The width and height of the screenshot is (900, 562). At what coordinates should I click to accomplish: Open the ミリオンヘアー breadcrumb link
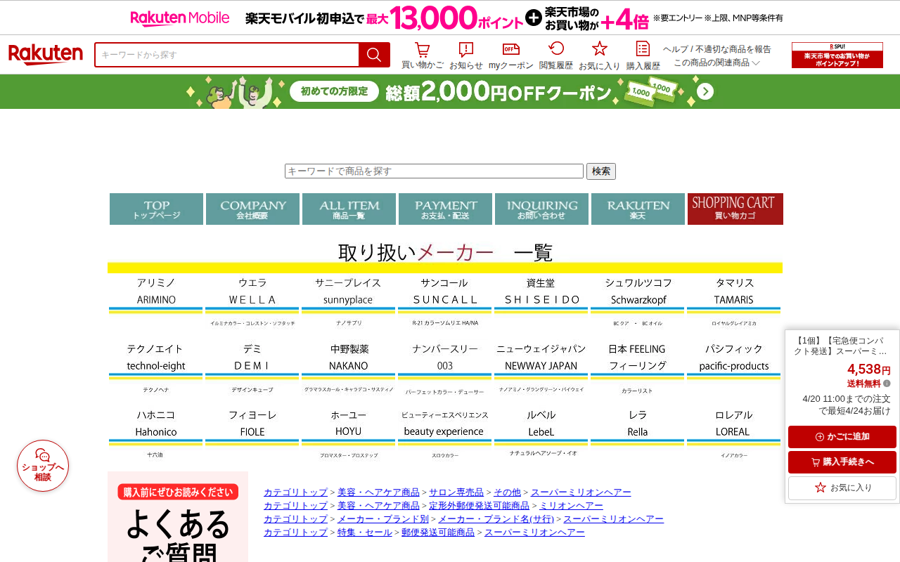[571, 506]
